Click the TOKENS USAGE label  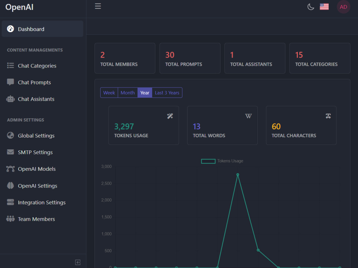click(x=131, y=135)
